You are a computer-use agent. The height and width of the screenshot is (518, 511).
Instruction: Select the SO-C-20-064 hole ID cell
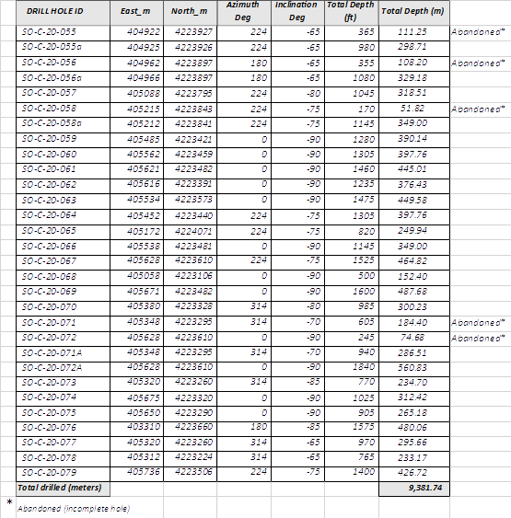pyautogui.click(x=63, y=216)
